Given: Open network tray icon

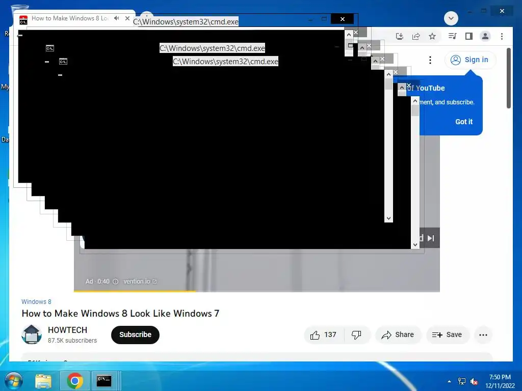Looking at the screenshot, I should tap(462, 381).
